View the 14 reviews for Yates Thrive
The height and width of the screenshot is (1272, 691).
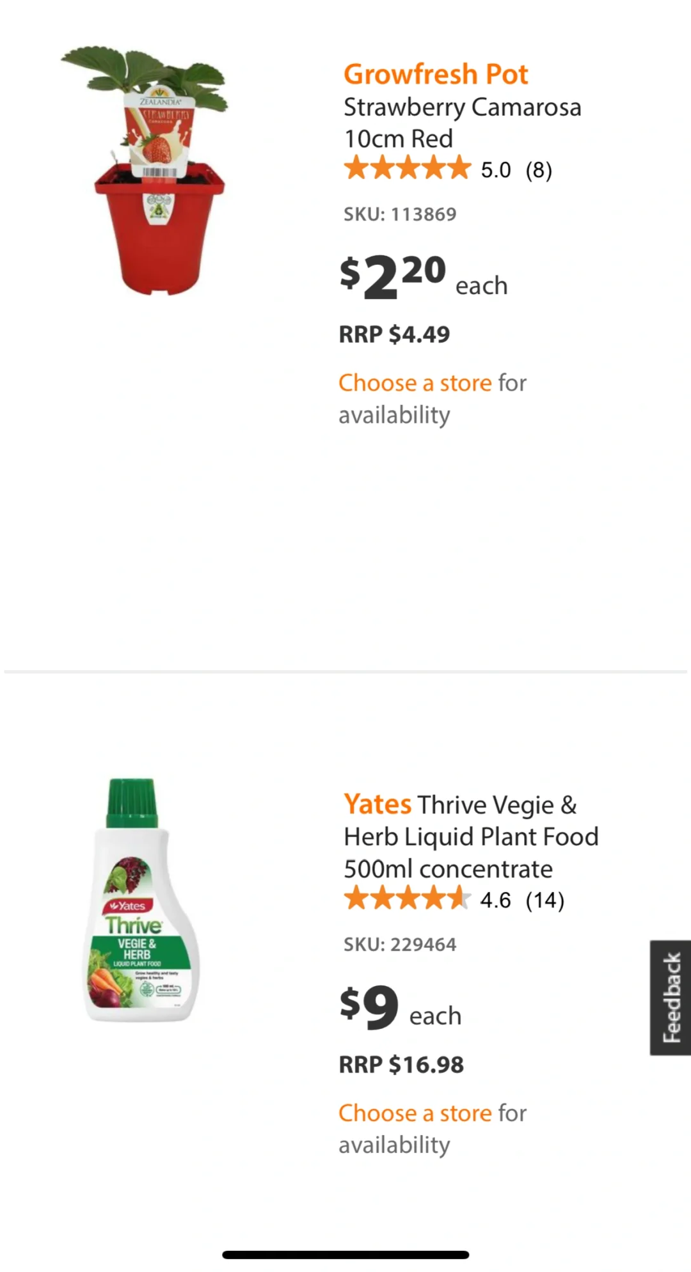point(545,900)
